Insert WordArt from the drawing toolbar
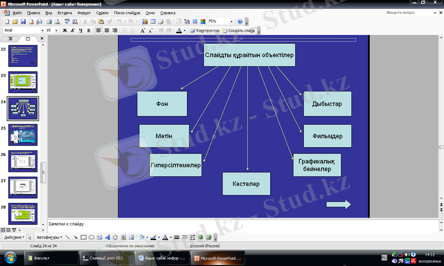Viewport: 444px width, 266px height. click(x=108, y=237)
